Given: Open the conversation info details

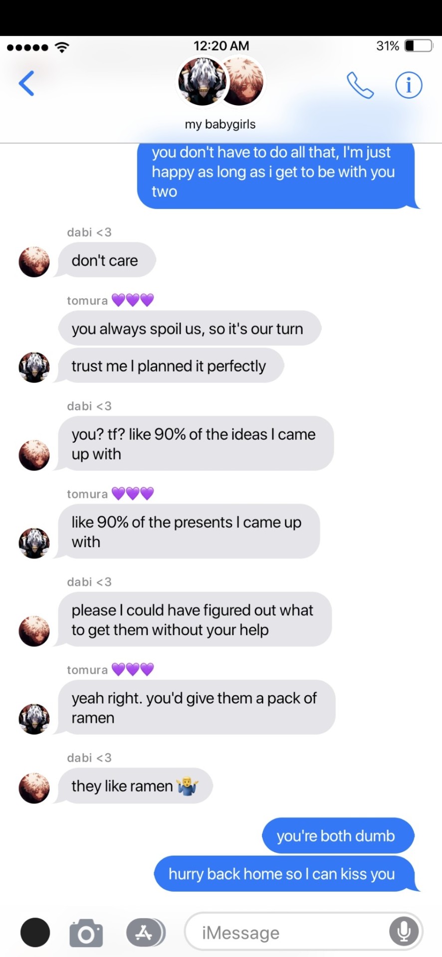Looking at the screenshot, I should 409,85.
